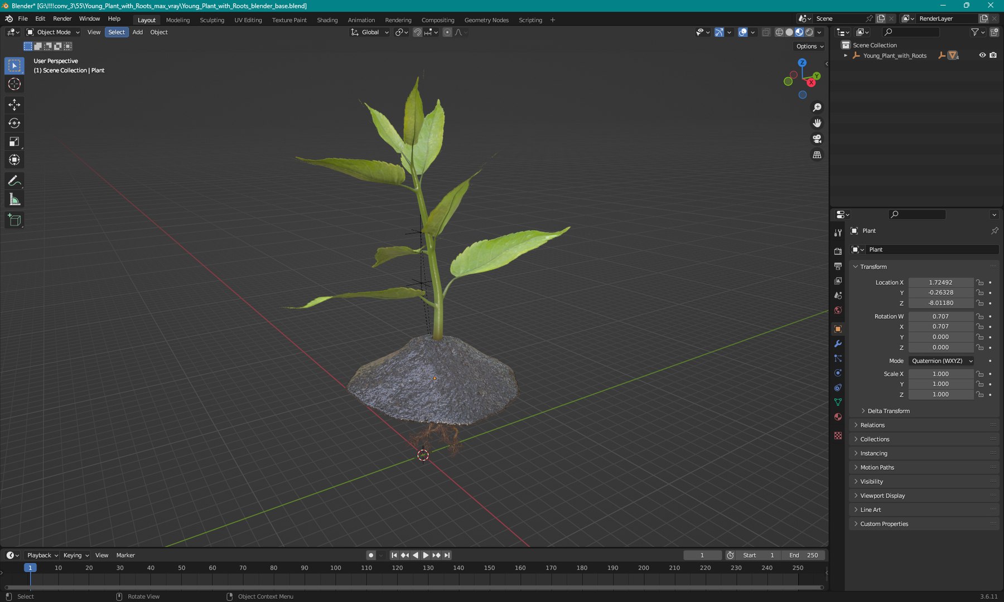Viewport: 1004px width, 602px height.
Task: Click the Options button in viewport
Action: click(810, 46)
